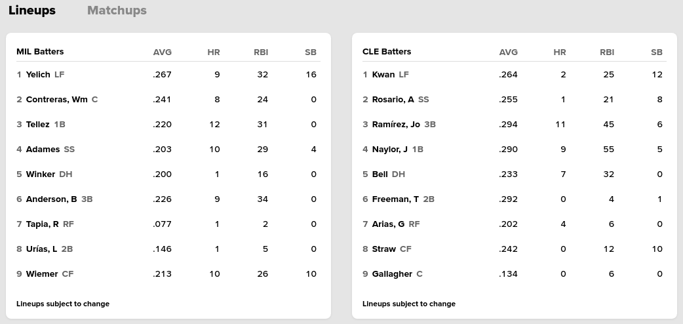The height and width of the screenshot is (324, 683).
Task: Click Rosario, A in CLE lineup
Action: pyautogui.click(x=393, y=100)
